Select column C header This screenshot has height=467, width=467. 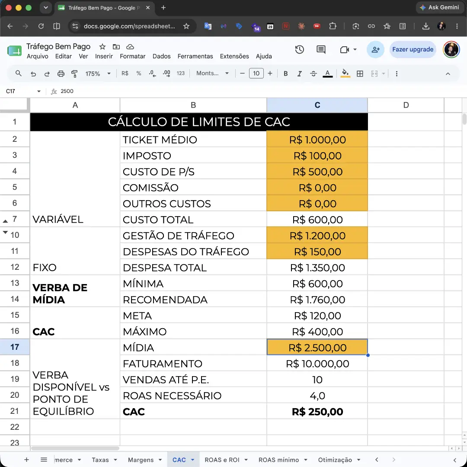317,105
